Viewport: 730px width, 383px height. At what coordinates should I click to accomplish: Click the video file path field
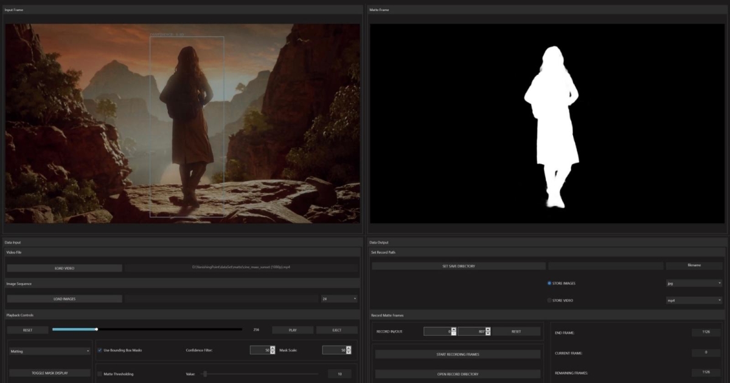[x=242, y=268]
